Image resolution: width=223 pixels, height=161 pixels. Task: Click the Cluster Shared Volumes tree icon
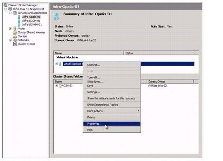click(15, 32)
